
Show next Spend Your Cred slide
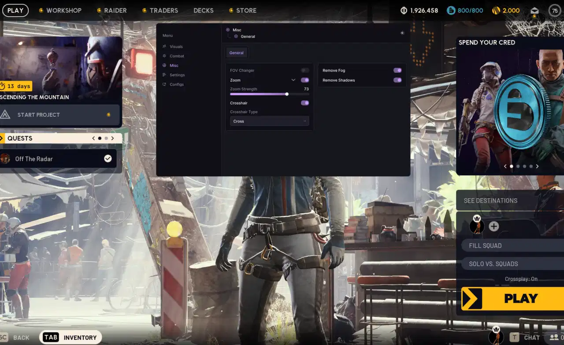pyautogui.click(x=537, y=167)
